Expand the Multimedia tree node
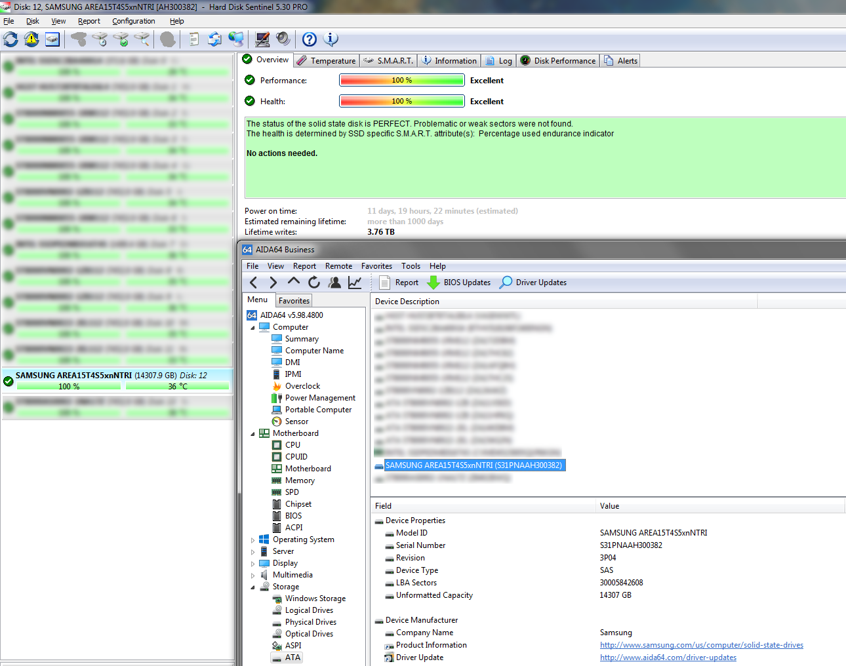The width and height of the screenshot is (846, 666). (253, 576)
